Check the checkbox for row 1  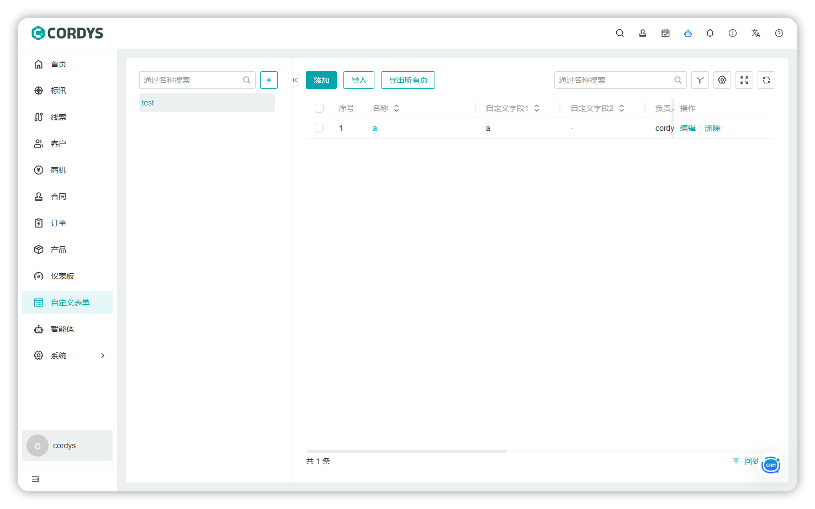pos(319,128)
